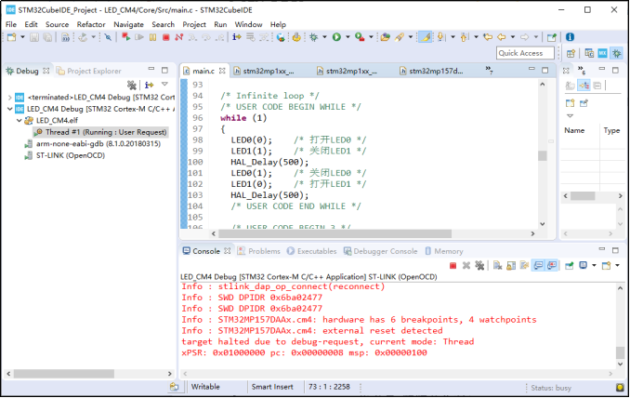
Task: Open the Window menu
Action: pyautogui.click(x=248, y=24)
